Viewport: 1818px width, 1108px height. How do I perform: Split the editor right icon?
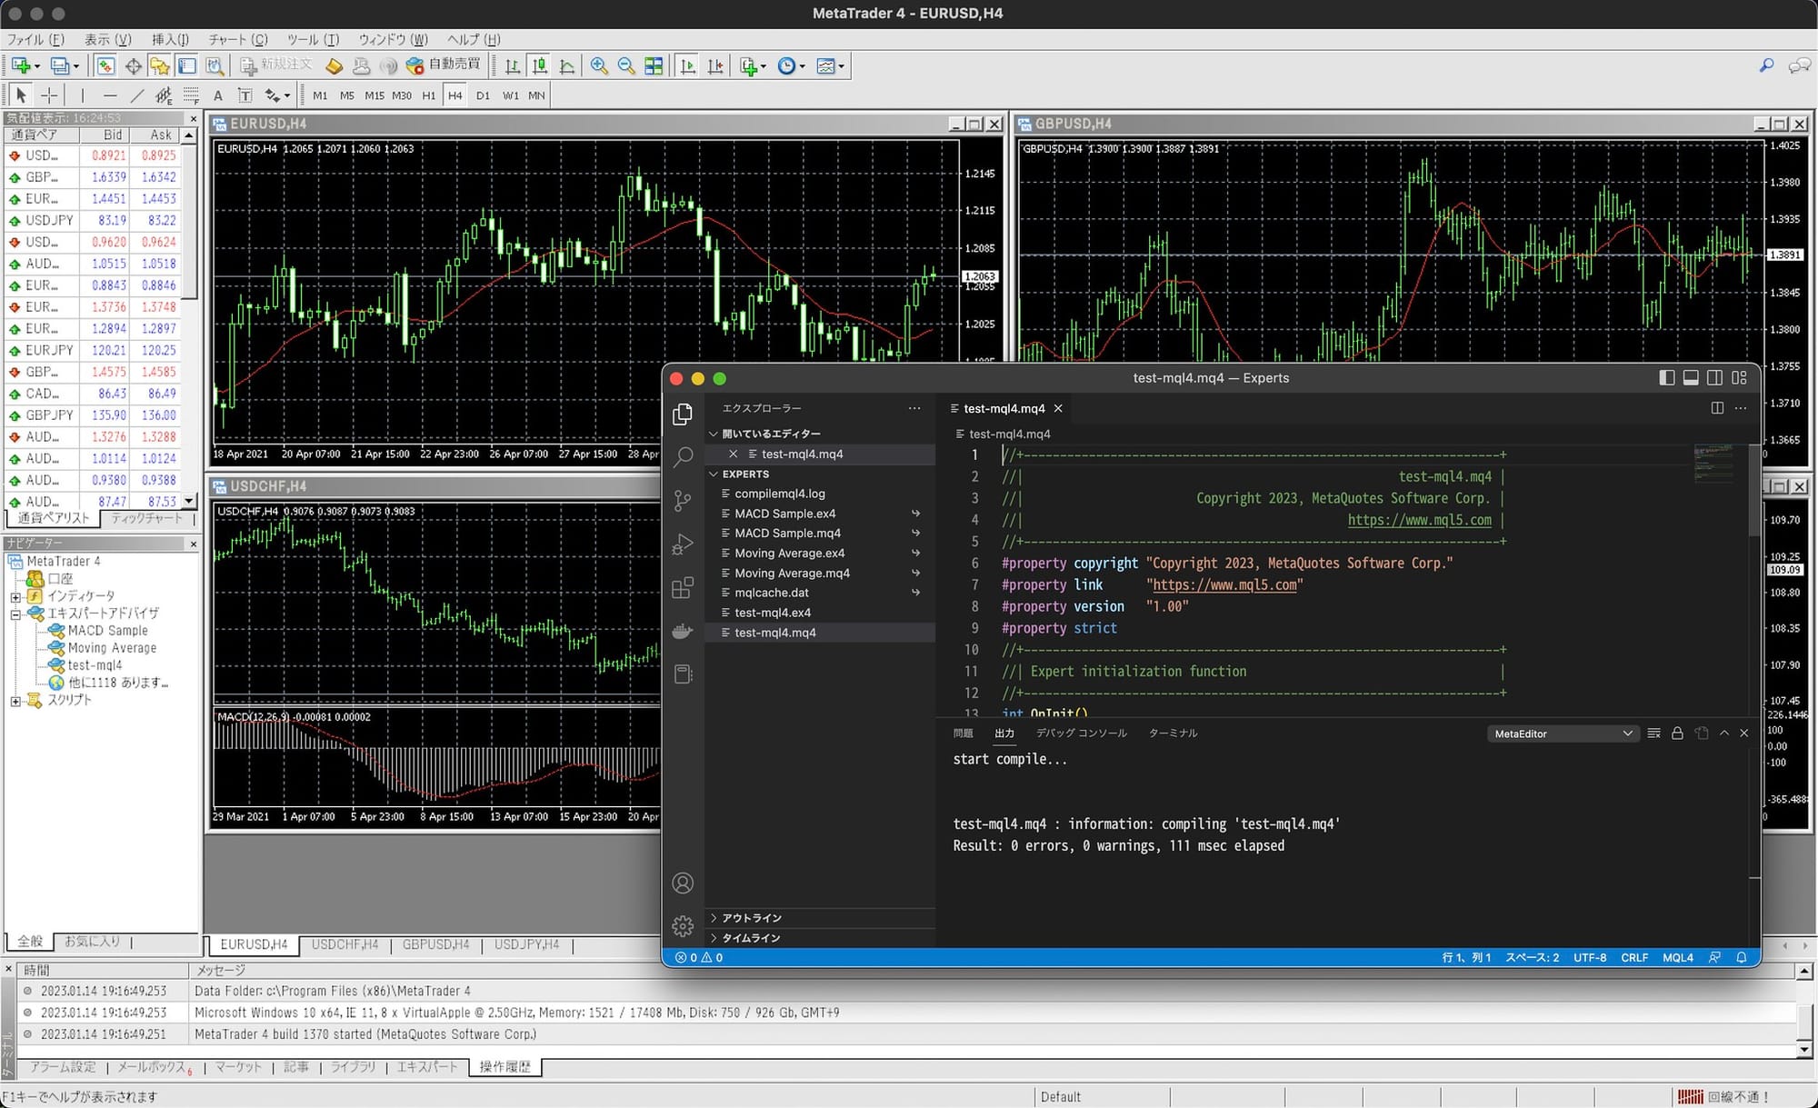point(1717,408)
